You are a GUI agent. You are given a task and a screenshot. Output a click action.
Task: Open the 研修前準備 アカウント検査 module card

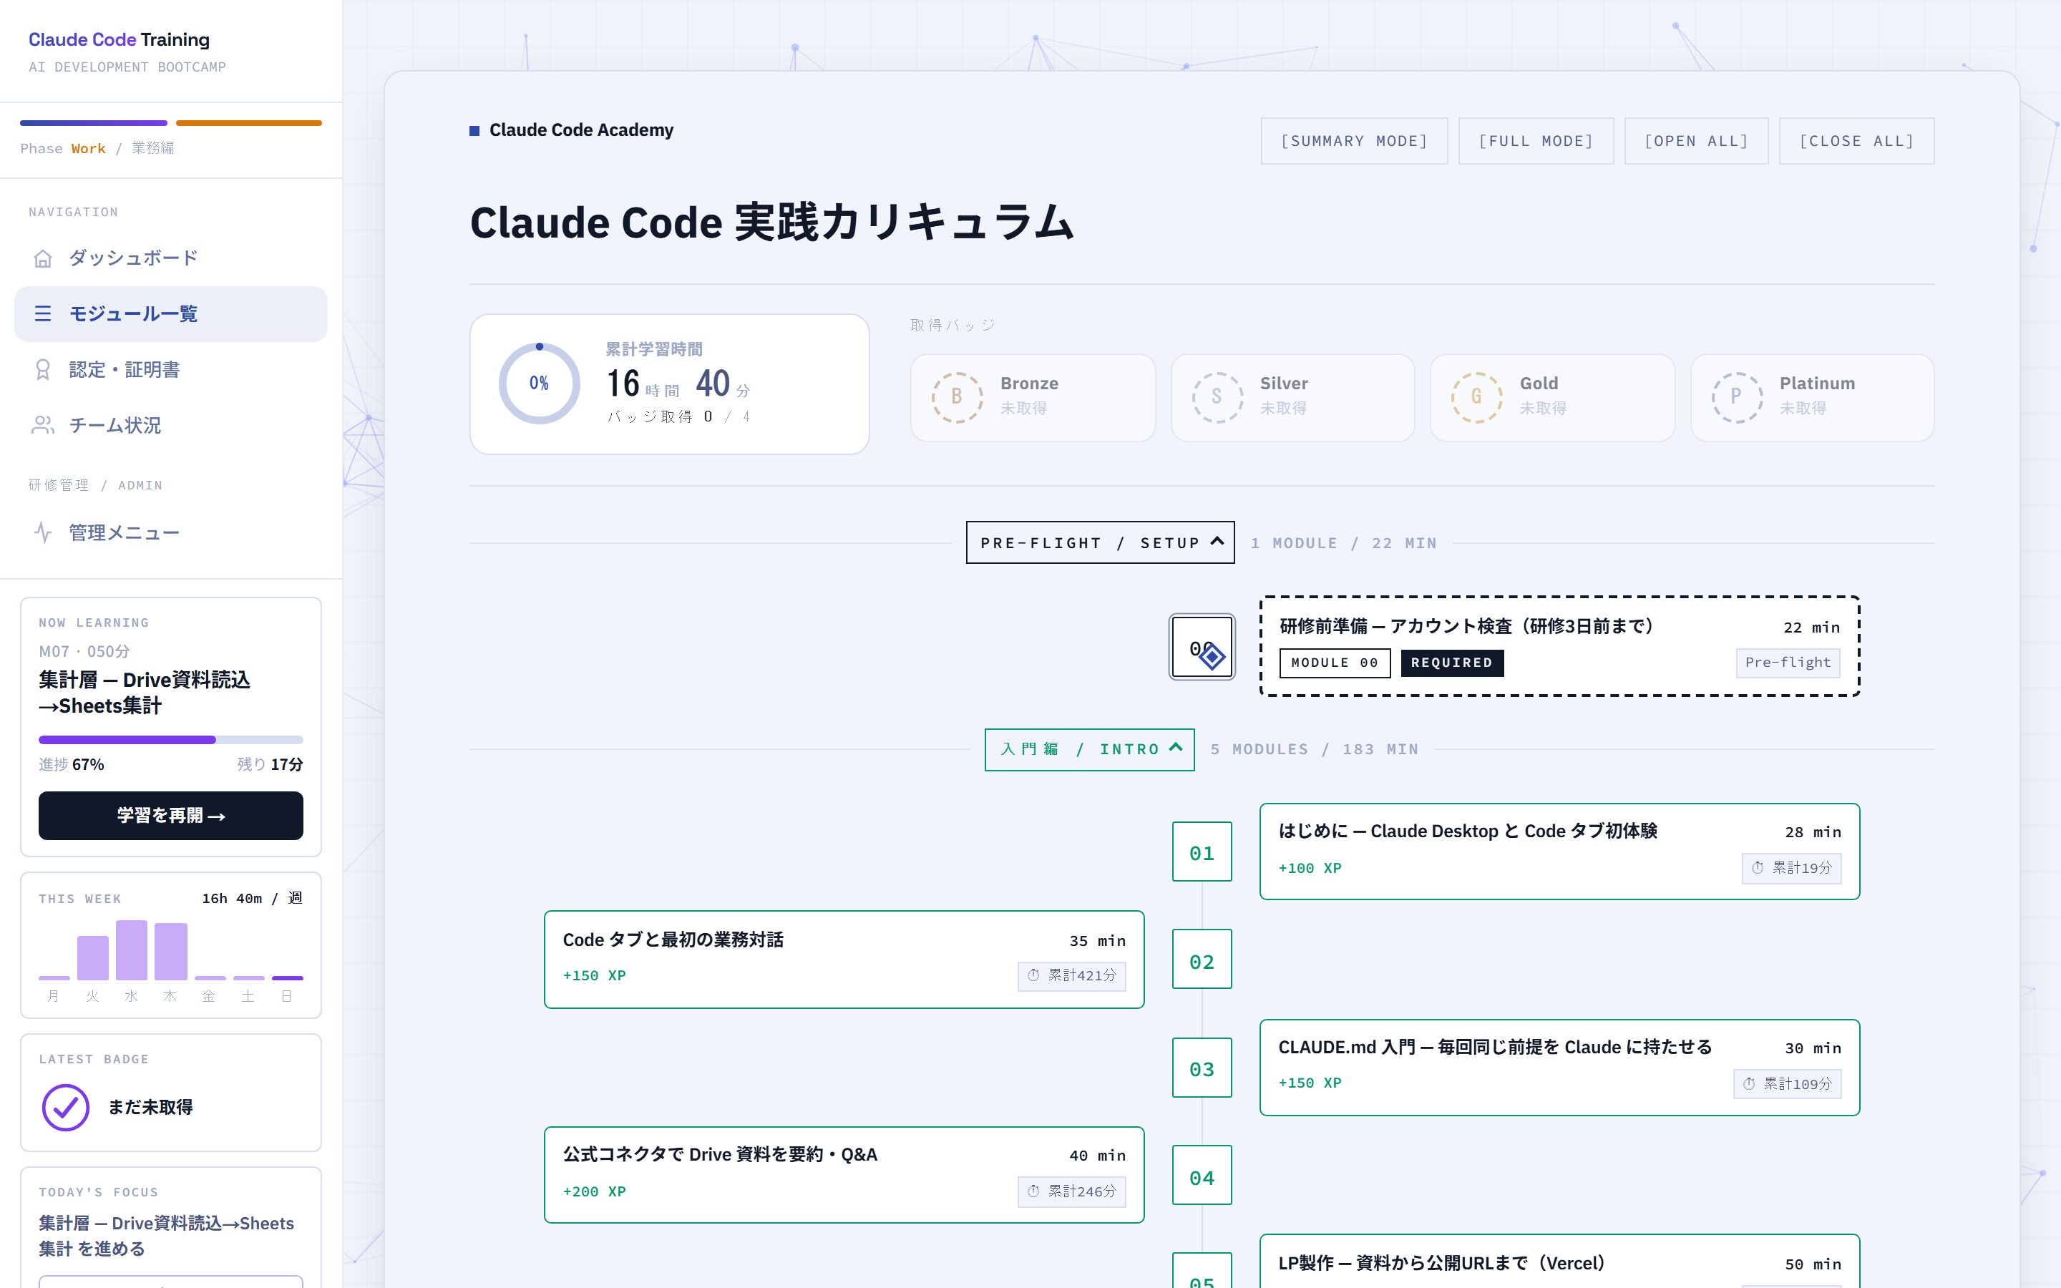1559,647
